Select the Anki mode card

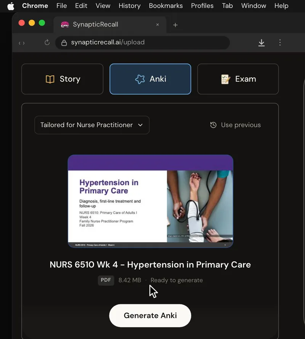(x=150, y=79)
